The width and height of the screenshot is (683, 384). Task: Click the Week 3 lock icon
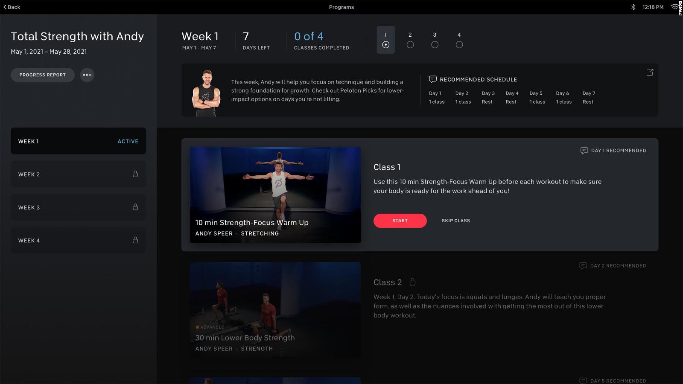pyautogui.click(x=135, y=207)
